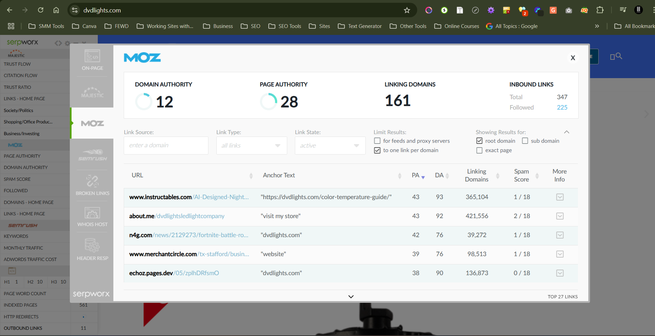Open the Whois Host tool
655x336 pixels.
pos(92,217)
